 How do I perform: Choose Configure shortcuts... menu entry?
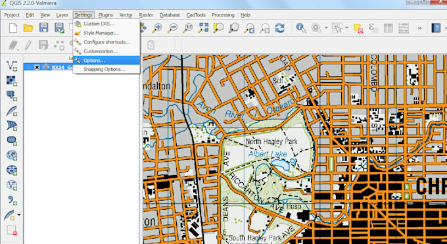coord(106,42)
